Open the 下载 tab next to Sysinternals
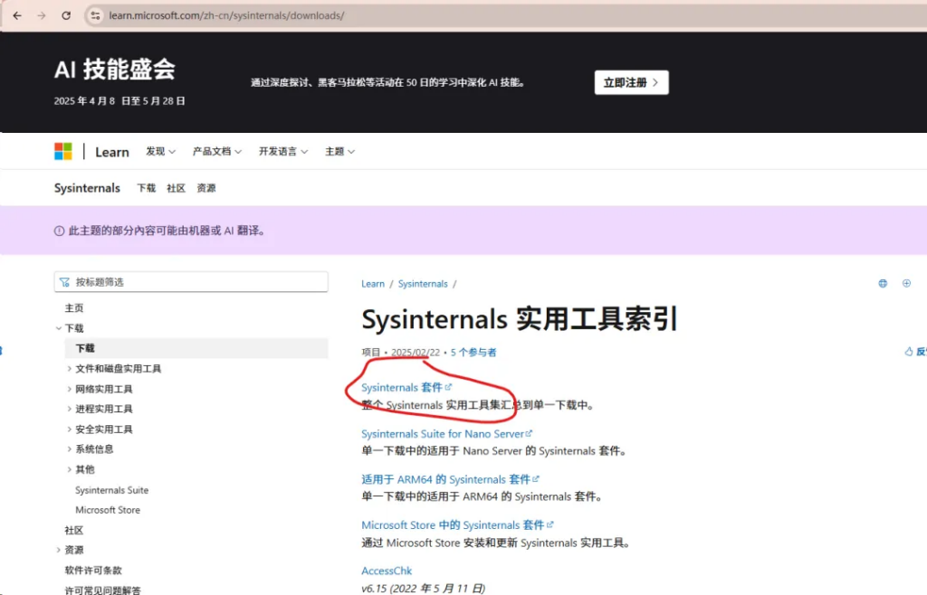This screenshot has width=927, height=595. tap(146, 188)
